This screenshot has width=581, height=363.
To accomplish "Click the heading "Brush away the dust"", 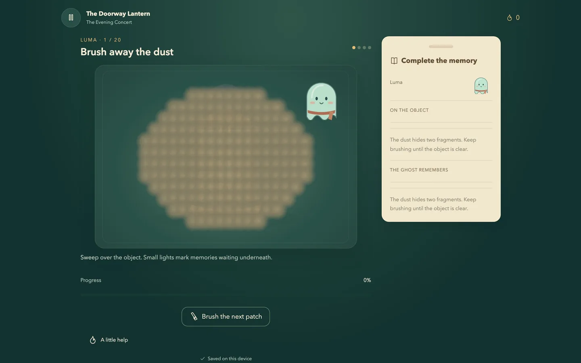I will coord(127,52).
